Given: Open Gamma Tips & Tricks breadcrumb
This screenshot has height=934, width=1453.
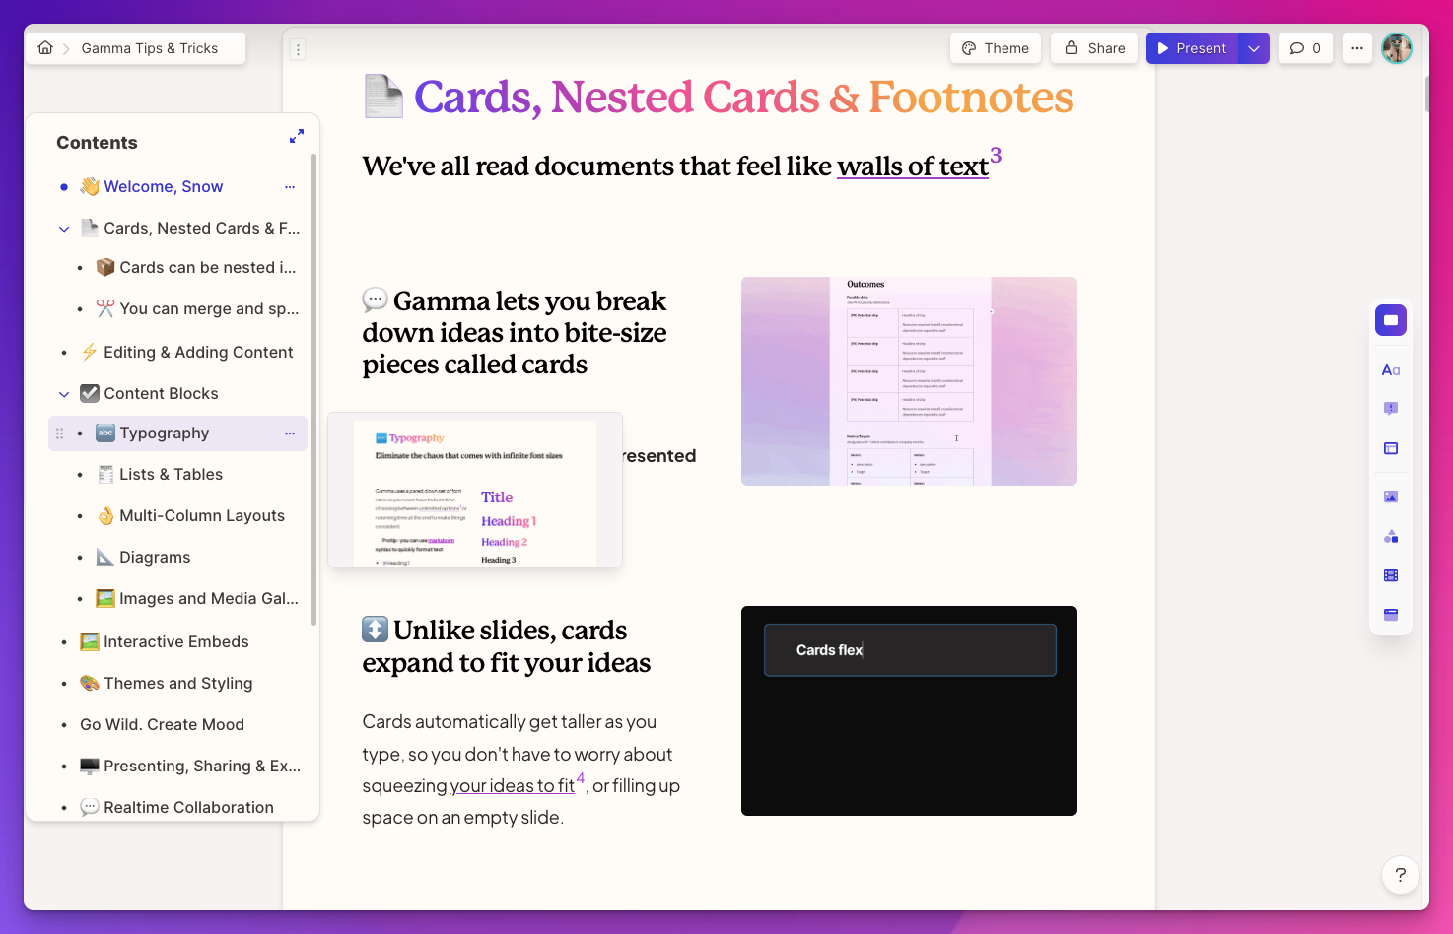Looking at the screenshot, I should [x=150, y=48].
